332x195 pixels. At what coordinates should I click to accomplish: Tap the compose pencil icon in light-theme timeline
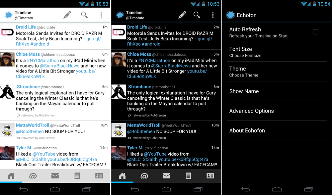coord(67,15)
